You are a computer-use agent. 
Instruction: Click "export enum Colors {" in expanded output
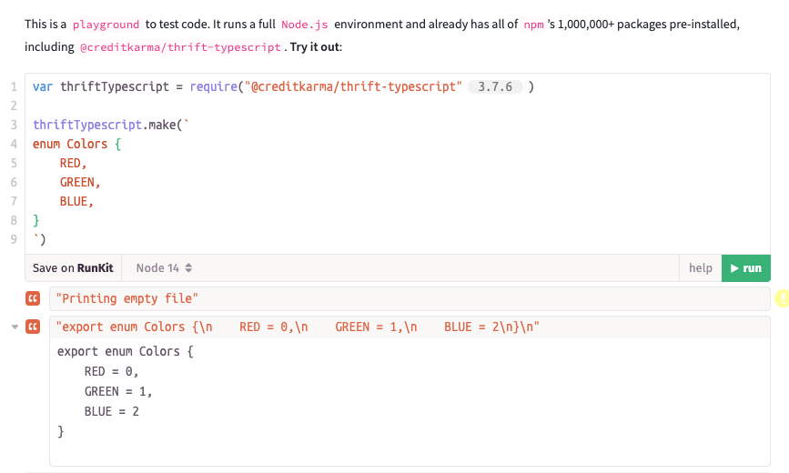(126, 351)
